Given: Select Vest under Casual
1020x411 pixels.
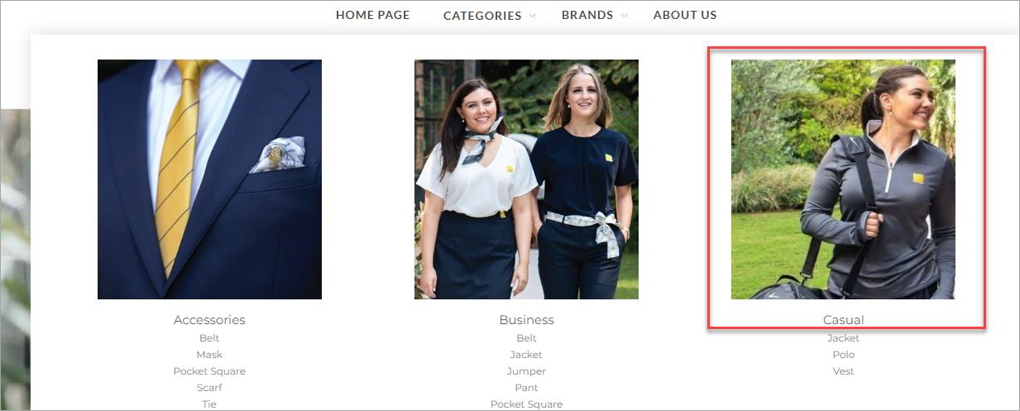Looking at the screenshot, I should pos(843,371).
